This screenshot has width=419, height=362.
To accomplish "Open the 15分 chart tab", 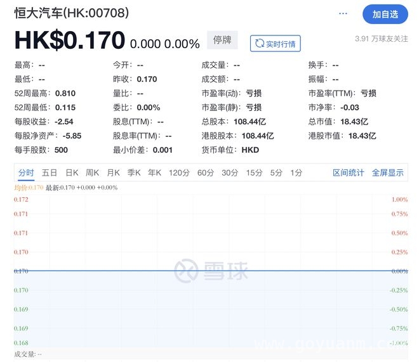I will pos(254,173).
